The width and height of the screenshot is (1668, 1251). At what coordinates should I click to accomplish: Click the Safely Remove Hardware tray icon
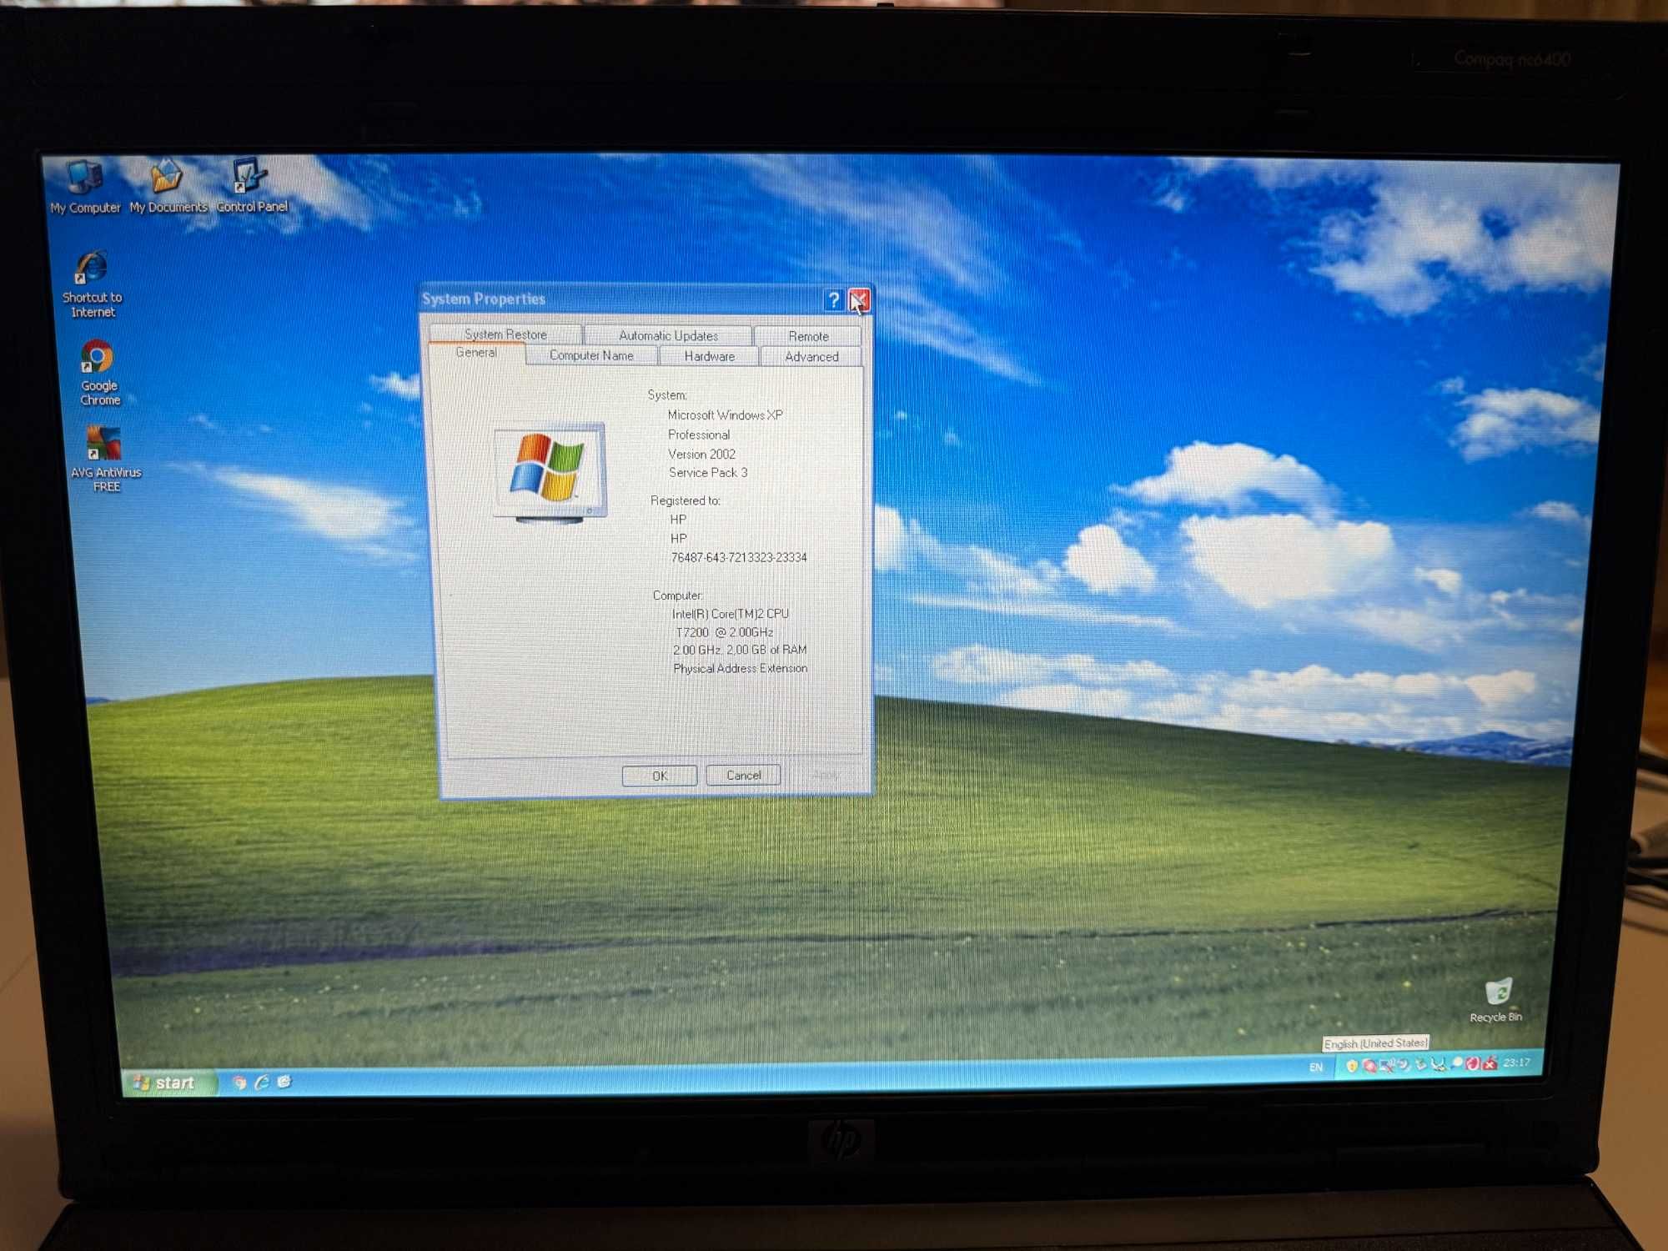(x=1420, y=1064)
